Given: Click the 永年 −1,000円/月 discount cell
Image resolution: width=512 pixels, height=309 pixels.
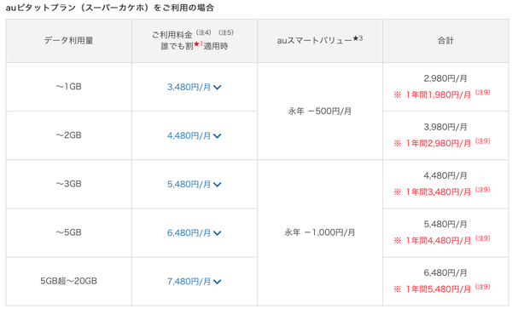Looking at the screenshot, I should (320, 232).
